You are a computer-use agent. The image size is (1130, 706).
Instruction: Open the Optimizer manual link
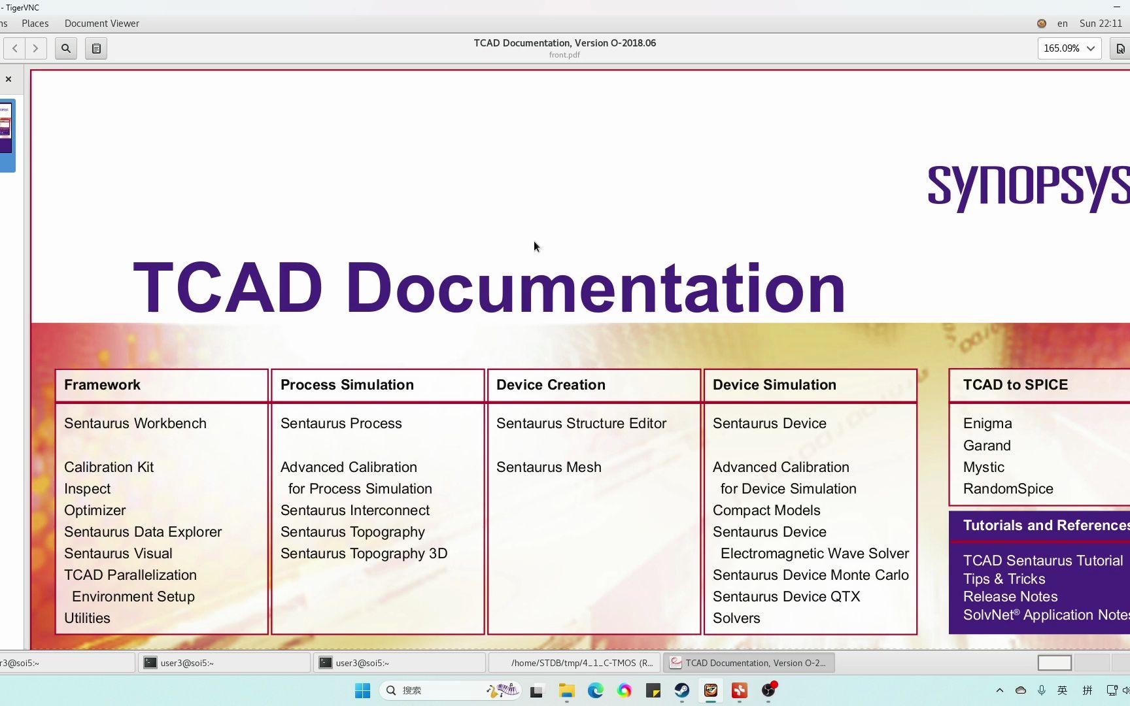click(x=95, y=511)
